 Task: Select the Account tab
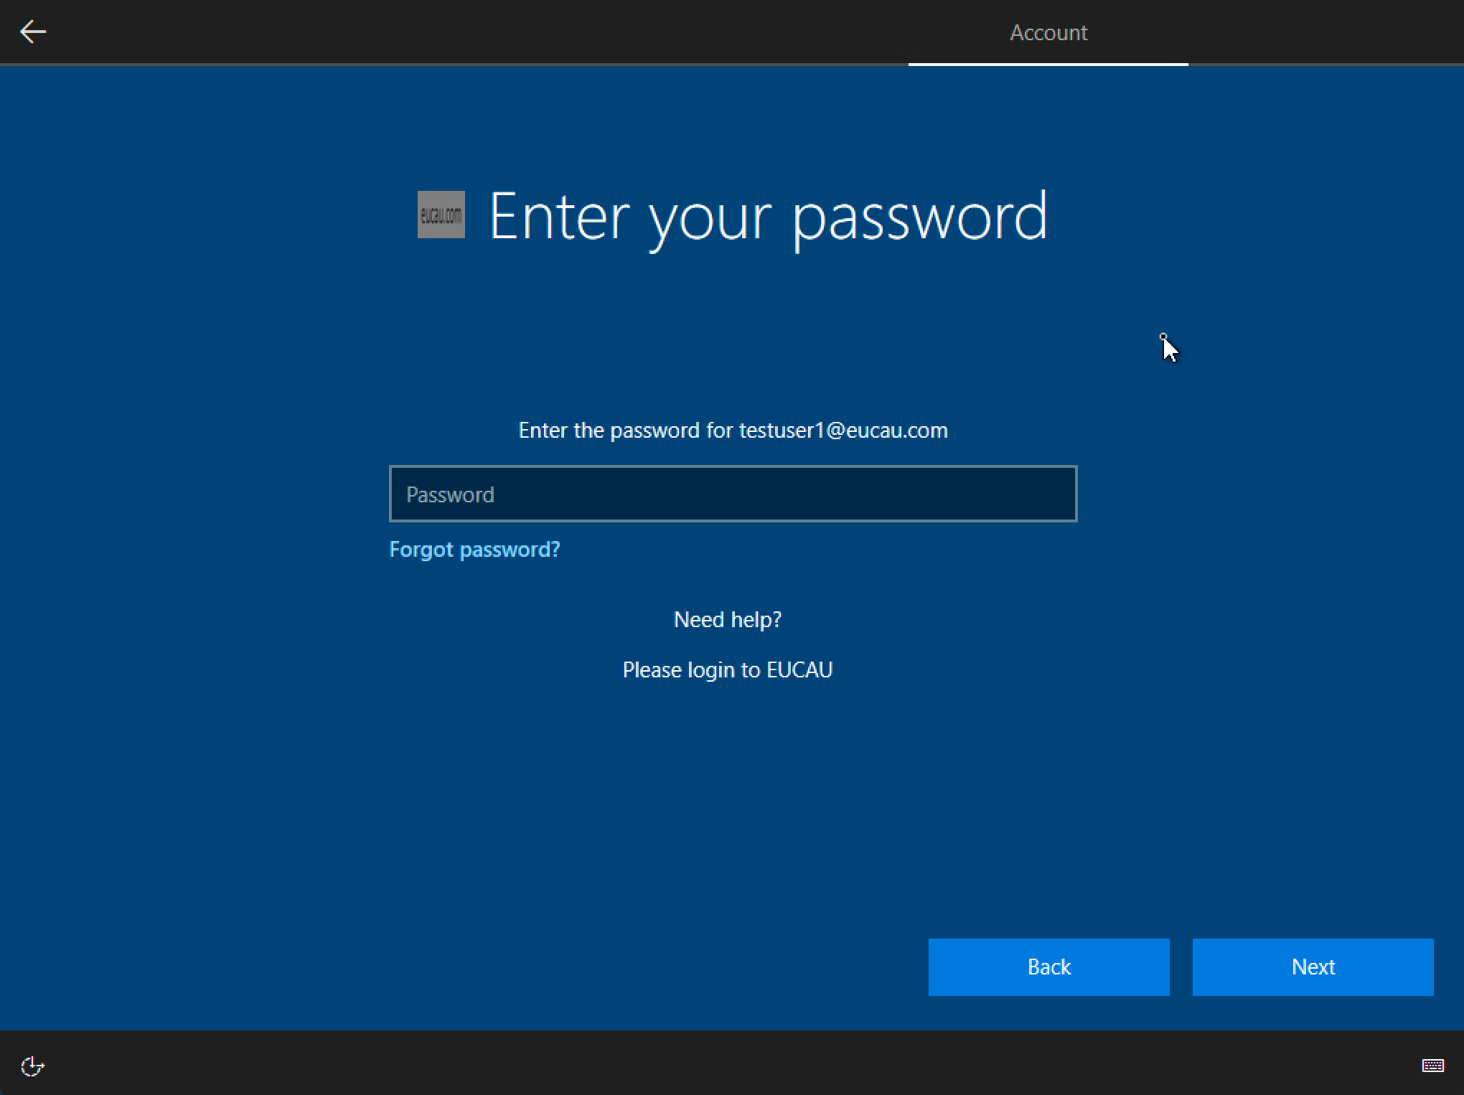pos(1048,33)
